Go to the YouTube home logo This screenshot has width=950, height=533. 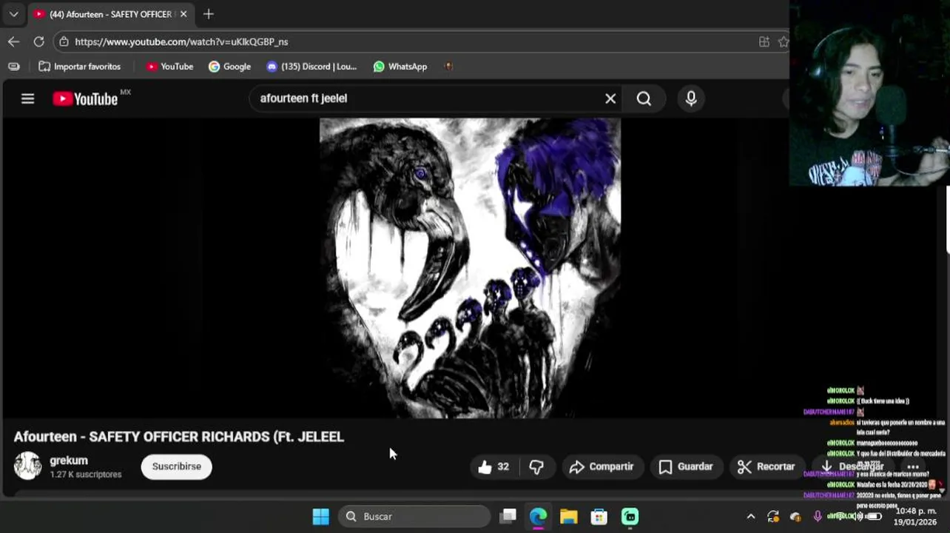pos(85,98)
